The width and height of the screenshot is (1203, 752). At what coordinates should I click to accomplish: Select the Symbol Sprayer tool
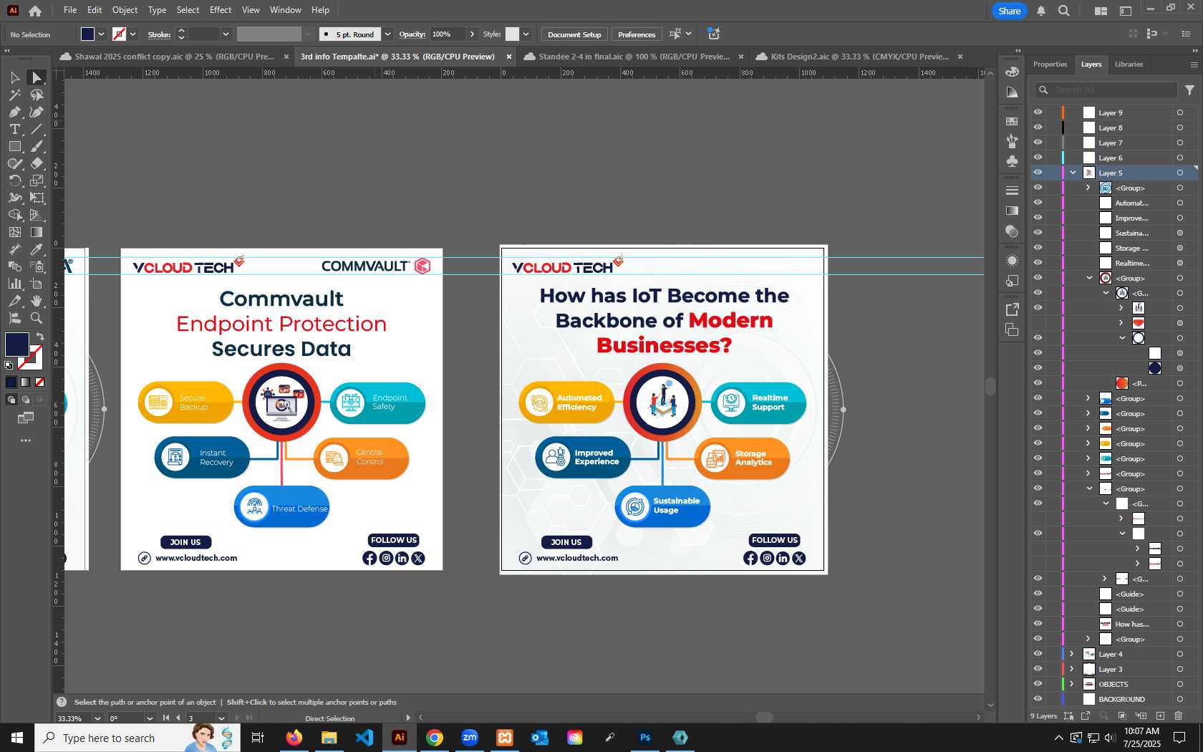click(37, 266)
